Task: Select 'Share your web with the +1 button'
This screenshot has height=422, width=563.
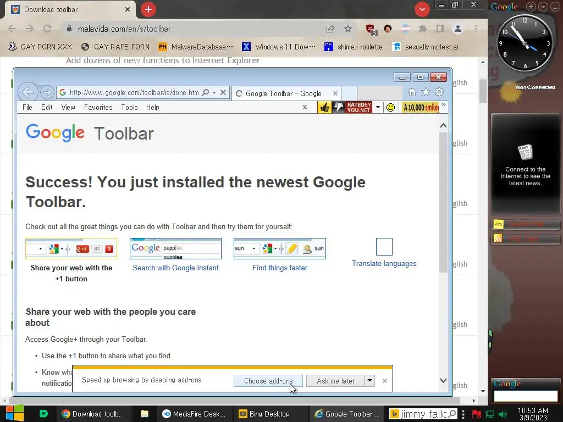Action: pos(71,273)
